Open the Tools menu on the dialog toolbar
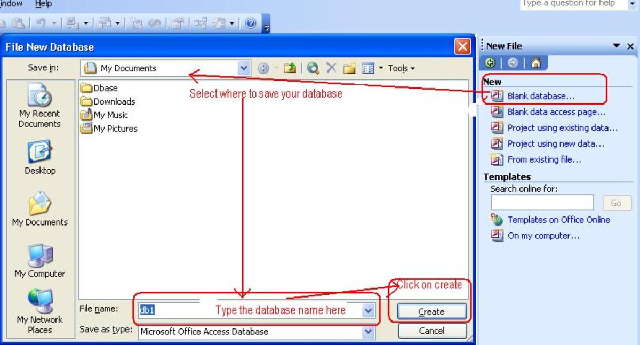The image size is (640, 345). (400, 68)
